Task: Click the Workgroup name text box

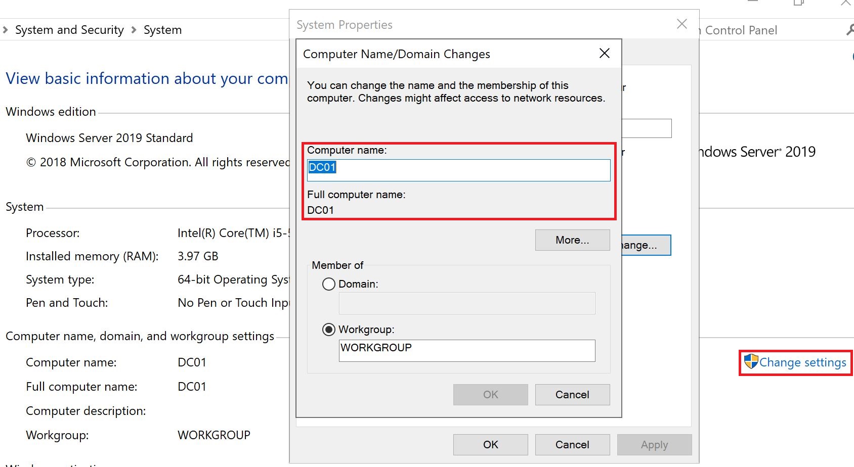Action: (466, 350)
